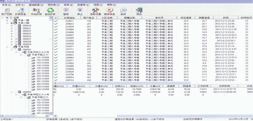Open the 用户列表 user list tool
The image size is (253, 121).
[x=7, y=11]
